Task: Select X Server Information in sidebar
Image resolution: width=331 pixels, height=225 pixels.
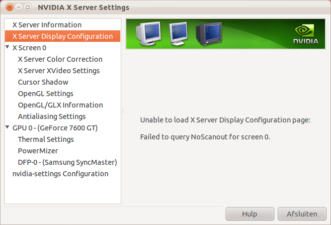Action: tap(47, 25)
